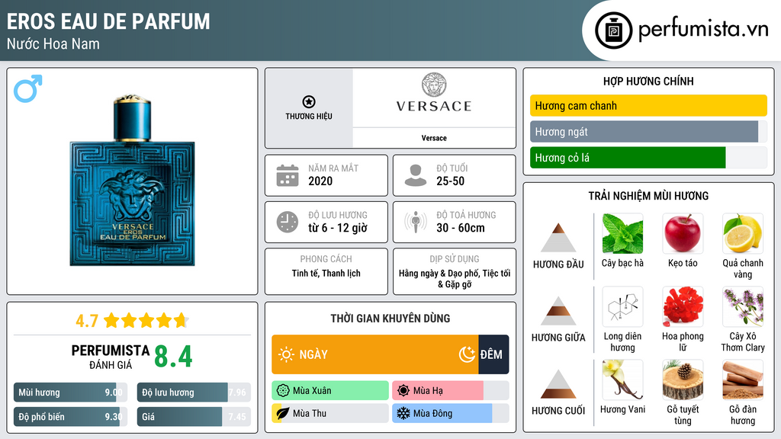Click the sillage icon beside Độ toả hương
Viewport: 781px width, 439px height.
(416, 222)
